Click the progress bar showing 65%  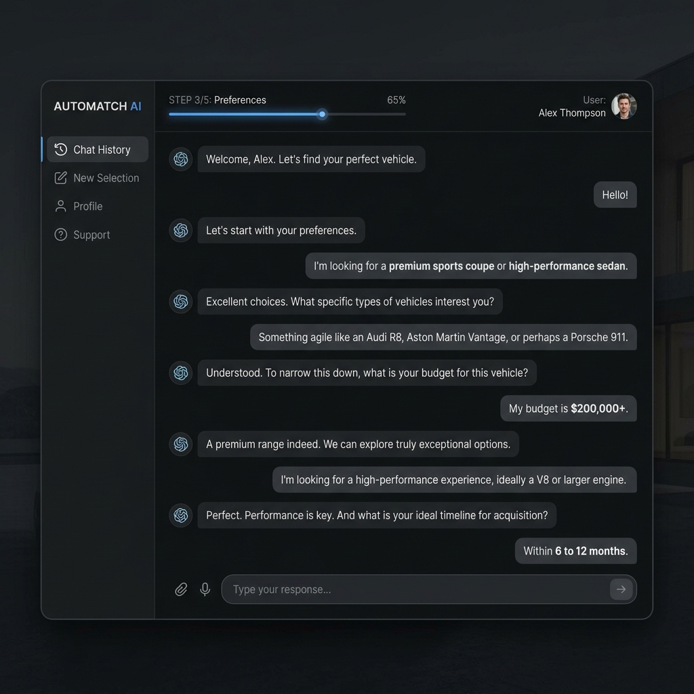287,115
